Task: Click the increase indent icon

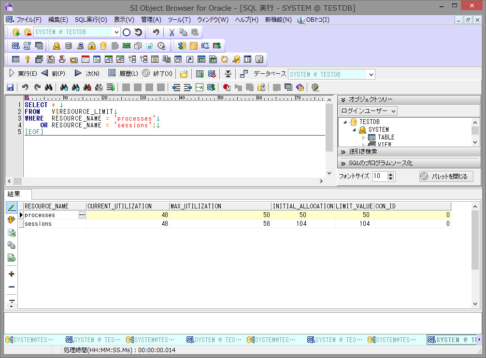Action: [176, 87]
